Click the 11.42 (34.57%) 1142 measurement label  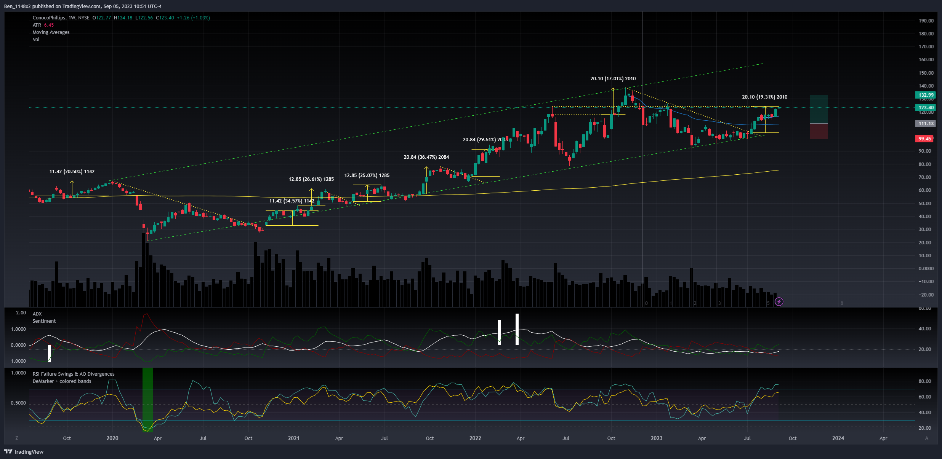tap(292, 201)
